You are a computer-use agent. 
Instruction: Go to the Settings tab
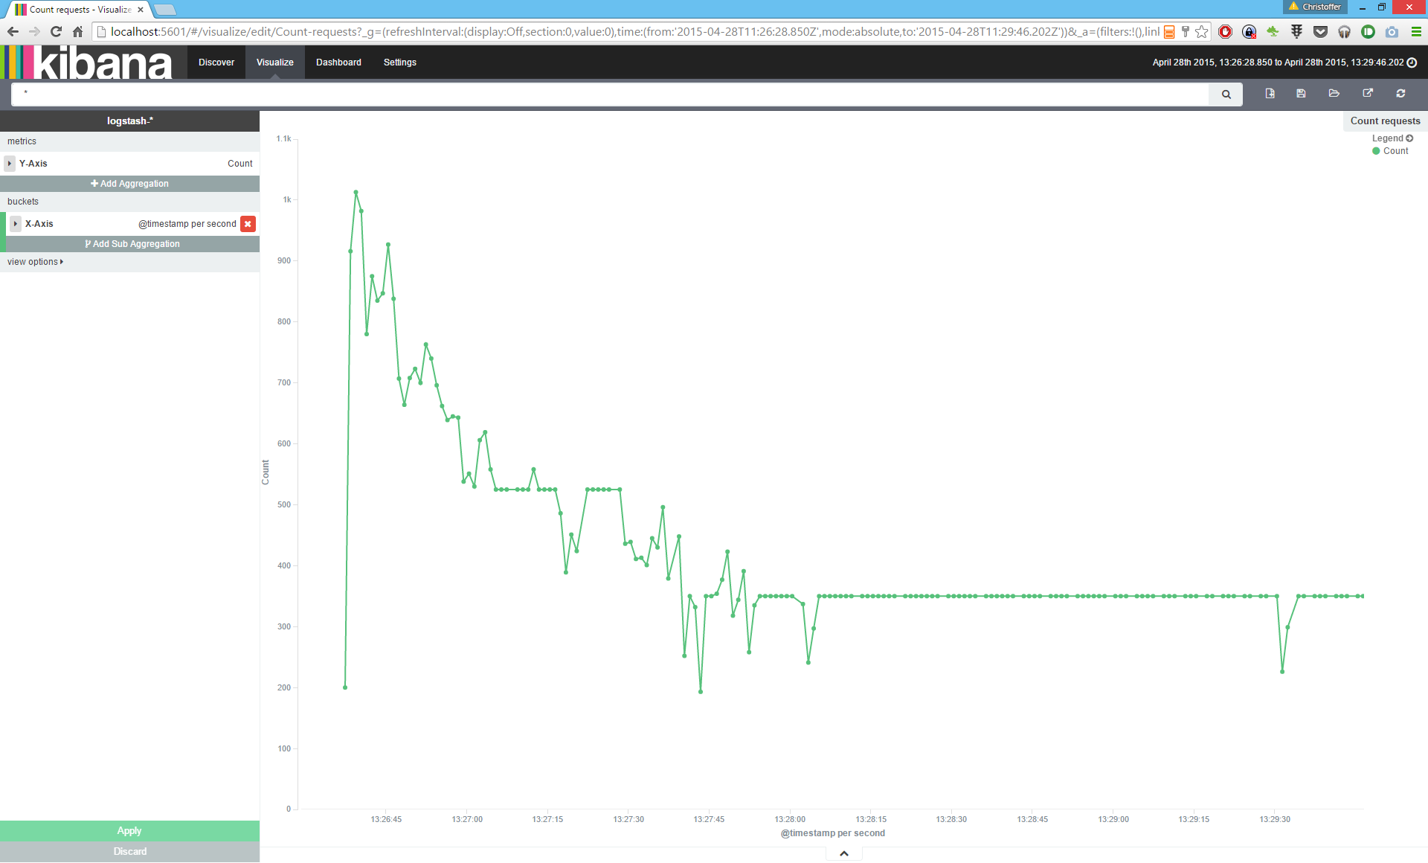(x=399, y=62)
